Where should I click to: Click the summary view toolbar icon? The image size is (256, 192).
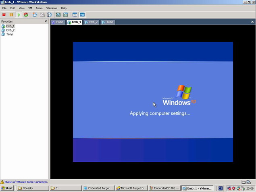coord(75,15)
